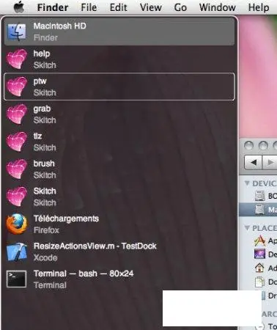This screenshot has height=330, width=277.
Task: Collapse the DEVICES sidebar section
Action: click(247, 183)
